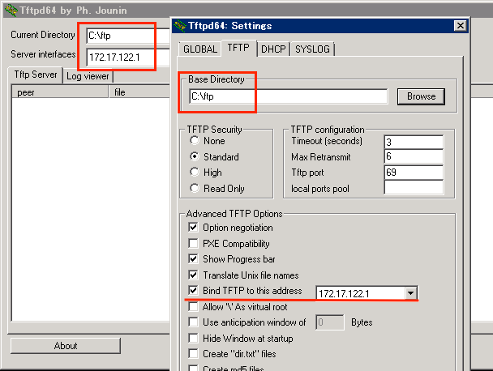This screenshot has width=493, height=371.
Task: Switch to the GLOBAL settings tab
Action: click(x=200, y=49)
